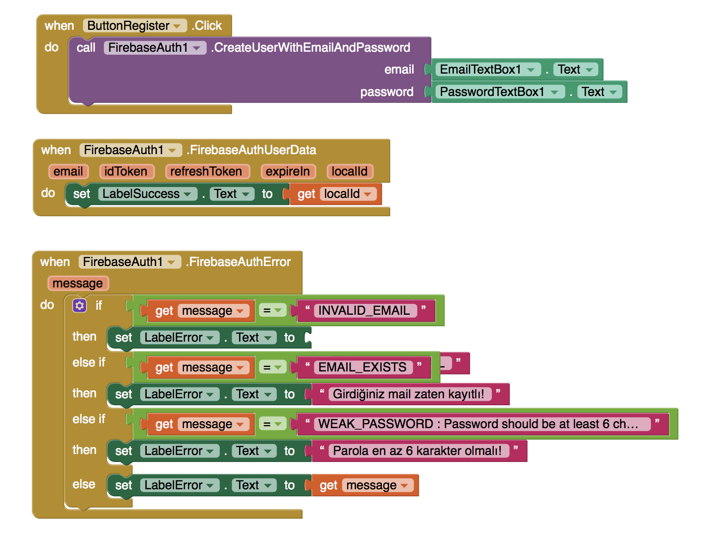Viewport: 717px width, 543px height.
Task: Open the LabelSuccess component dropdown
Action: point(148,194)
